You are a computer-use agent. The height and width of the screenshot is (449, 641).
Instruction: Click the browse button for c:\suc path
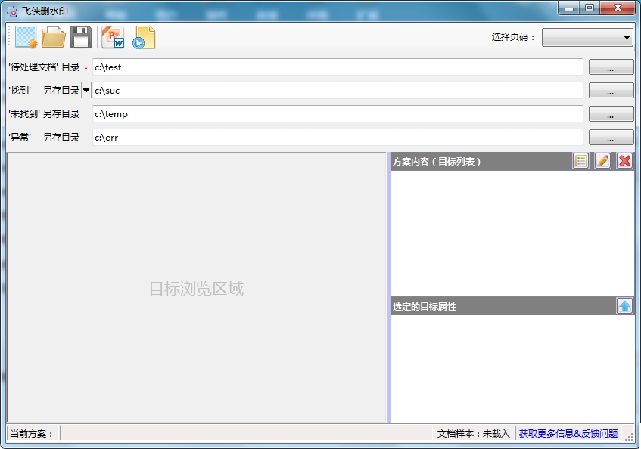coord(611,91)
